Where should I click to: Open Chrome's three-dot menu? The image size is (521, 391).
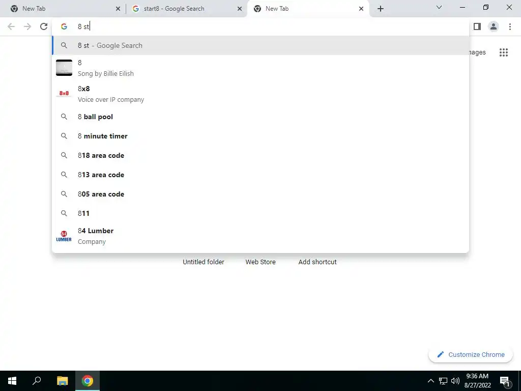click(510, 26)
